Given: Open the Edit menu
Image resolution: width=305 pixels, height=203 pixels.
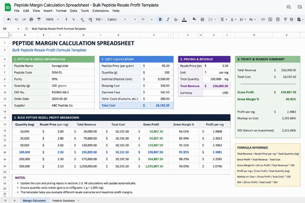Looking at the screenshot, I should coord(26,11).
